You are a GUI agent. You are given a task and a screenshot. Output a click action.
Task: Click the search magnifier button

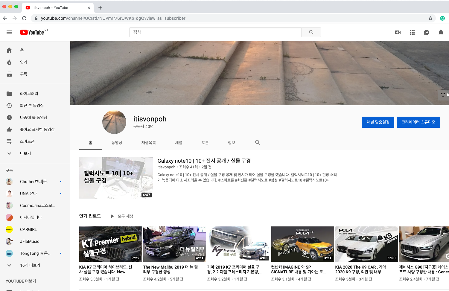point(311,32)
